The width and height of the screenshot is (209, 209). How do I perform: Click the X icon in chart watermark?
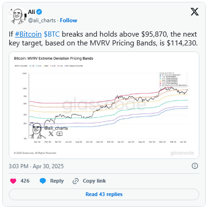point(51,133)
